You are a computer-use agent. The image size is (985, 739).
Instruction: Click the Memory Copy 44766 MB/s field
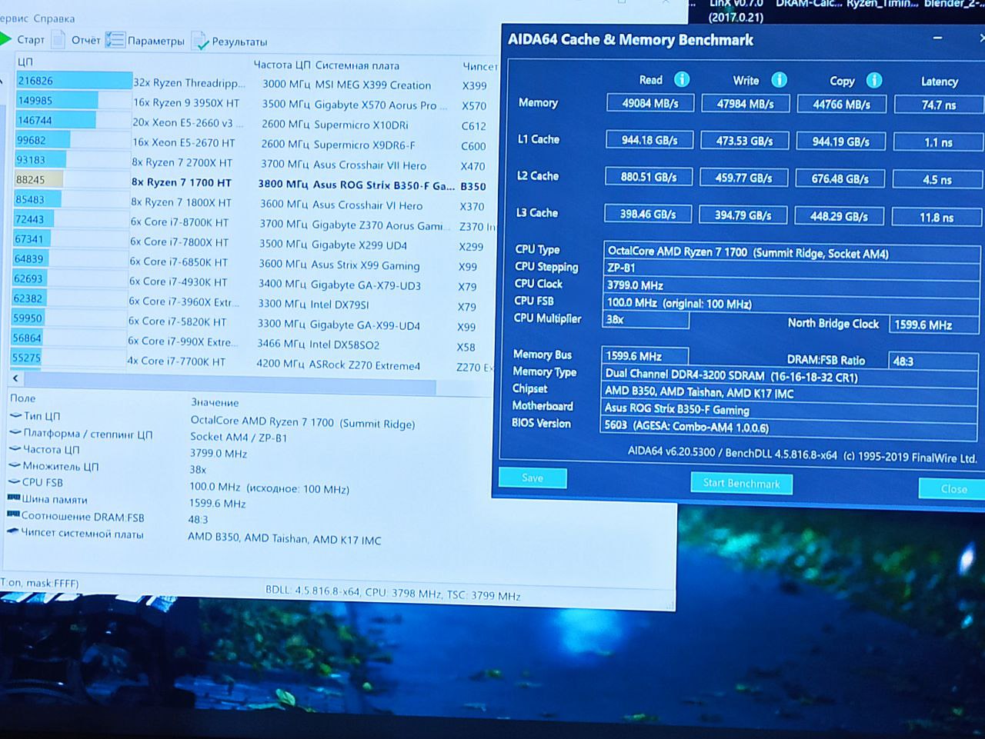[x=841, y=105]
